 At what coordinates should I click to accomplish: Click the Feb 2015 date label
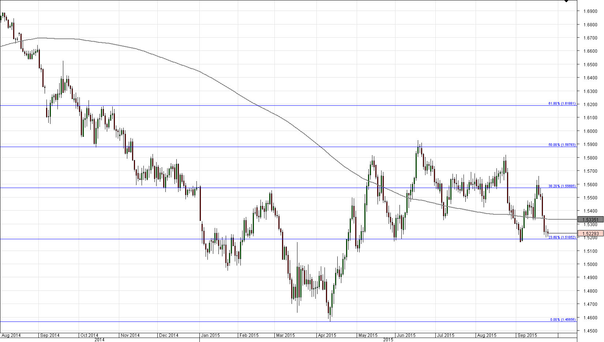tap(249, 335)
